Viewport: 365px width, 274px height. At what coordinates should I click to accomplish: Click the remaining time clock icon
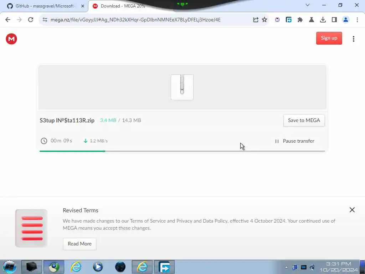(x=44, y=141)
